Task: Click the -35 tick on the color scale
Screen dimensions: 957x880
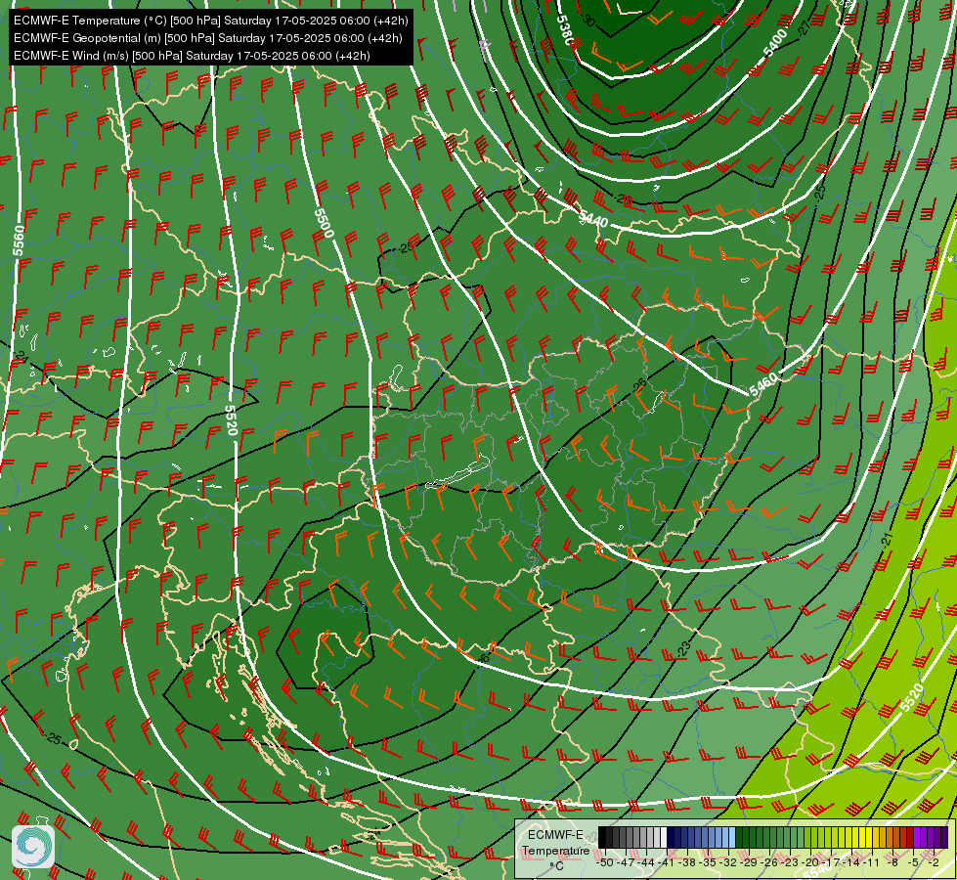Action: pyautogui.click(x=708, y=862)
